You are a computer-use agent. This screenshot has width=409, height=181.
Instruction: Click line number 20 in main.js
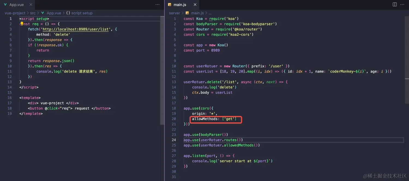[174, 119]
